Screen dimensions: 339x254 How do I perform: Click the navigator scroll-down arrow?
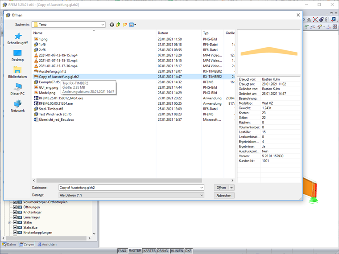coord(94,234)
